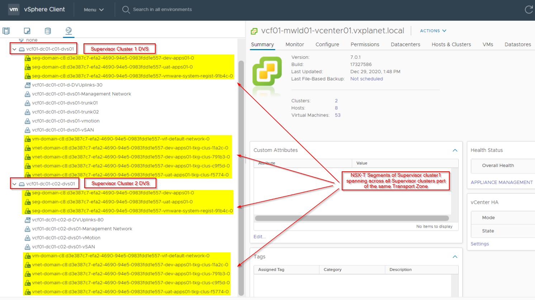Select the Networking inventory icon
This screenshot has width=535, height=300.
tap(68, 31)
